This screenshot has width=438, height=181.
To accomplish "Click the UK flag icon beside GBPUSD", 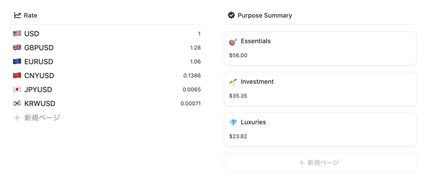I will 17,48.
